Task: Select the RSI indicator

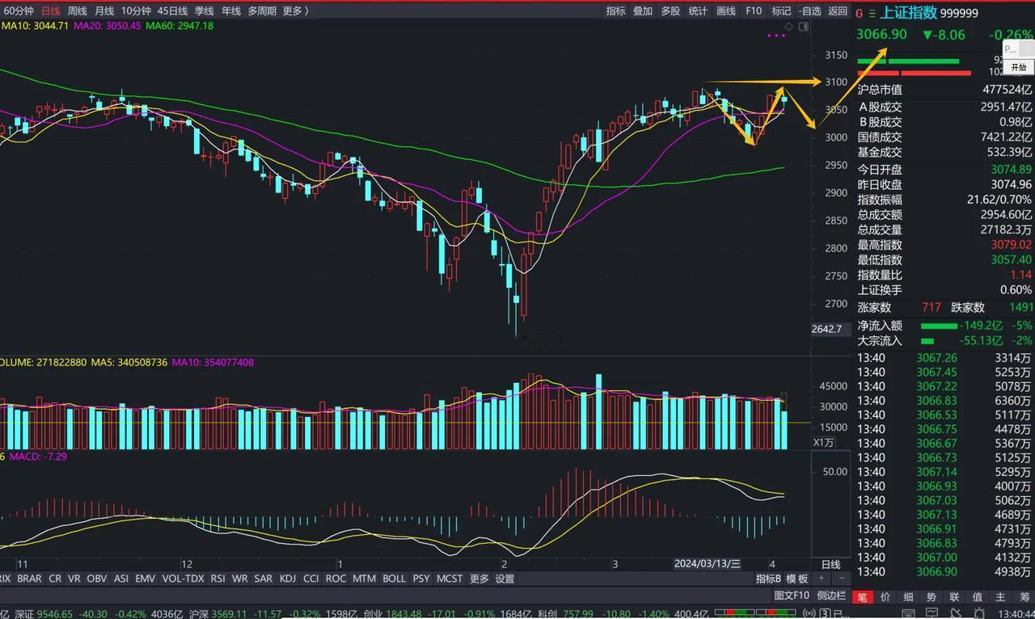Action: pyautogui.click(x=218, y=579)
